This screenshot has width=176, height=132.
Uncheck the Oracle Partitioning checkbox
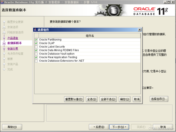[36, 40]
